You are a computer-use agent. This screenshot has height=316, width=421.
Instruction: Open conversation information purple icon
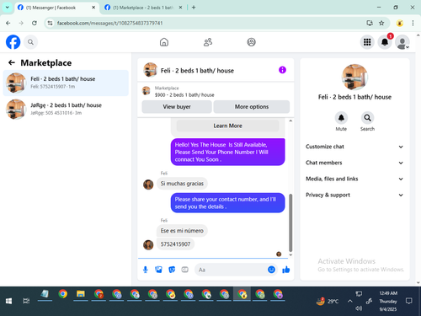[x=282, y=70]
